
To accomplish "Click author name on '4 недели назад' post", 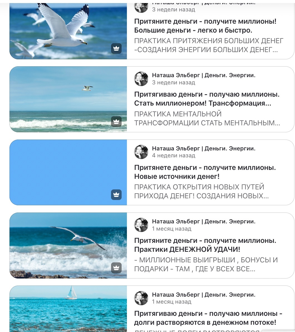I will pyautogui.click(x=204, y=148).
